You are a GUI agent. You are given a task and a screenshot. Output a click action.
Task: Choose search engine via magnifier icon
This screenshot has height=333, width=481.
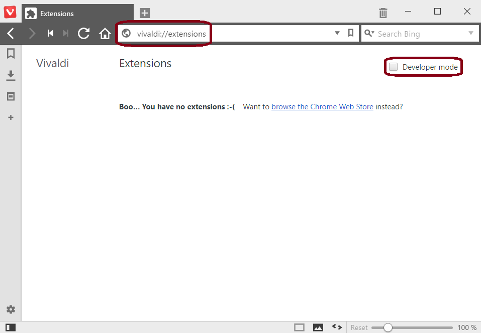[369, 33]
